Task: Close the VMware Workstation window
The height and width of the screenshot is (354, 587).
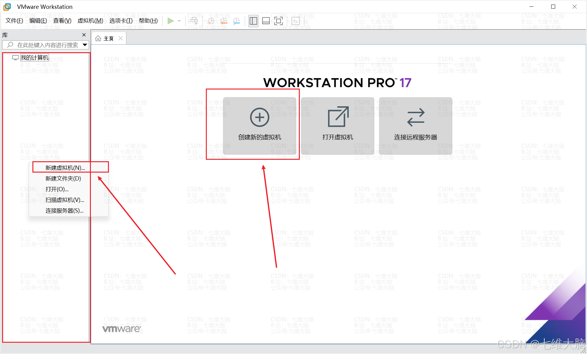Action: 574,6
